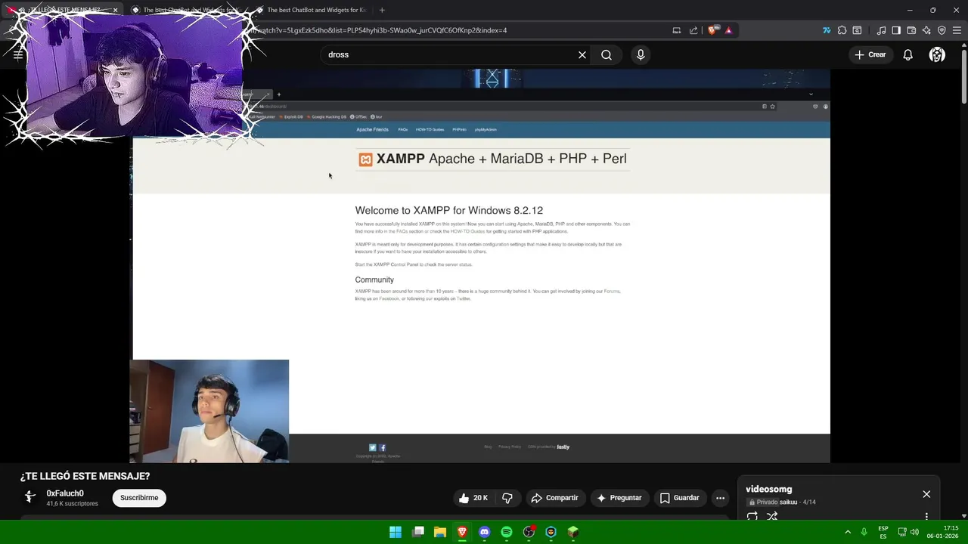Click the install/cast screen icon in address bar

pyautogui.click(x=677, y=31)
